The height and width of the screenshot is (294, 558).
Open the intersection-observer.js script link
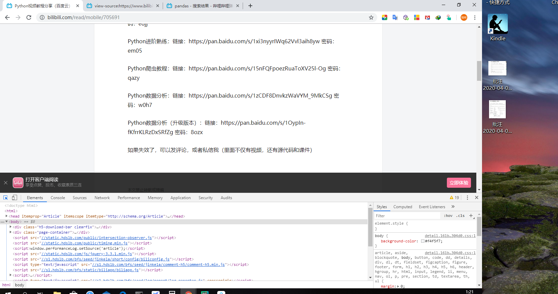[x=97, y=238]
